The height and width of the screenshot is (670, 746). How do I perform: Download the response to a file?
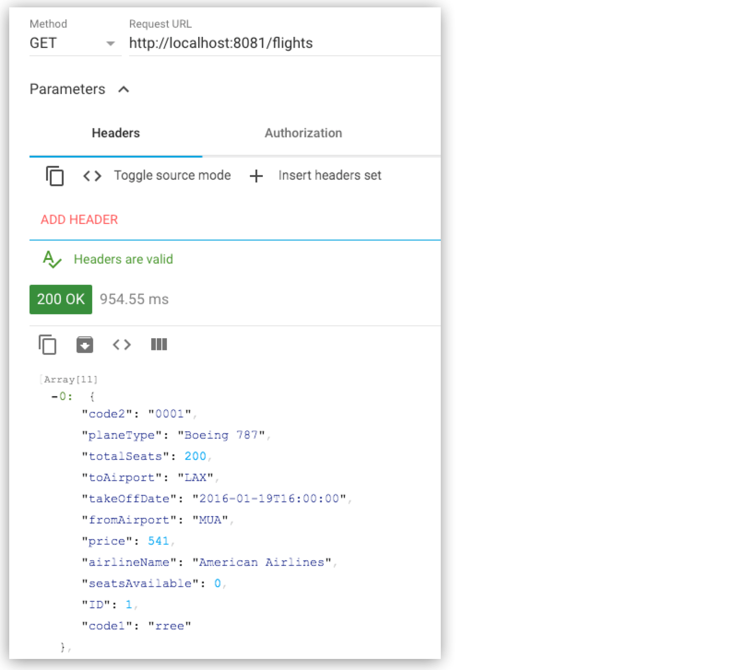coord(84,344)
